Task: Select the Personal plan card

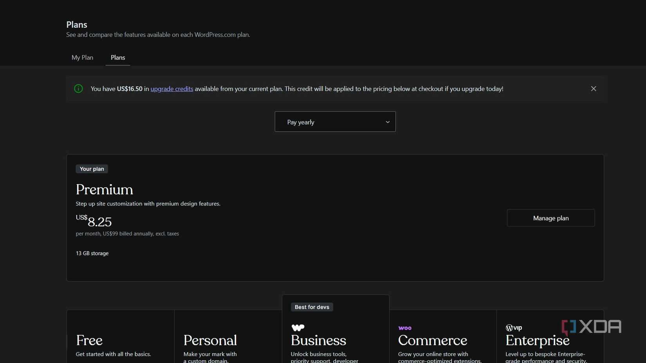Action: [x=210, y=340]
